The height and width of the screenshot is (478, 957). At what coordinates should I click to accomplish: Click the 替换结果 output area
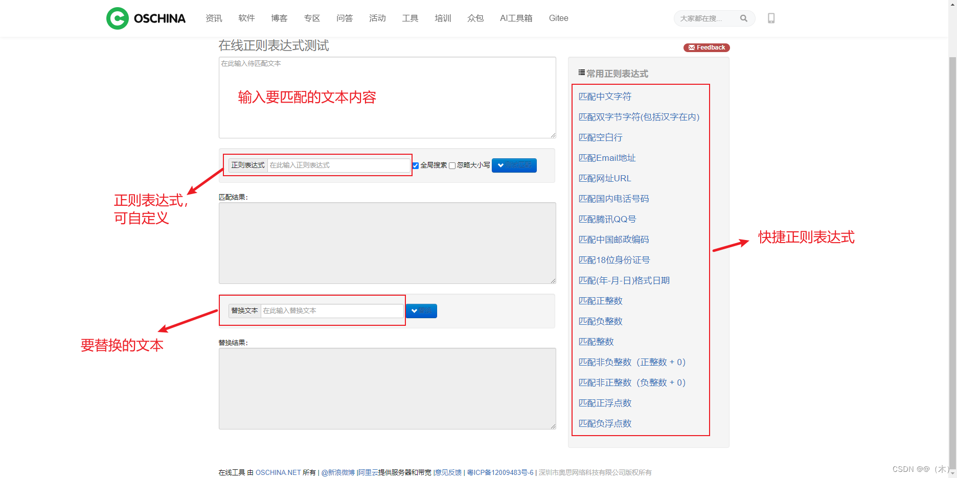point(388,389)
